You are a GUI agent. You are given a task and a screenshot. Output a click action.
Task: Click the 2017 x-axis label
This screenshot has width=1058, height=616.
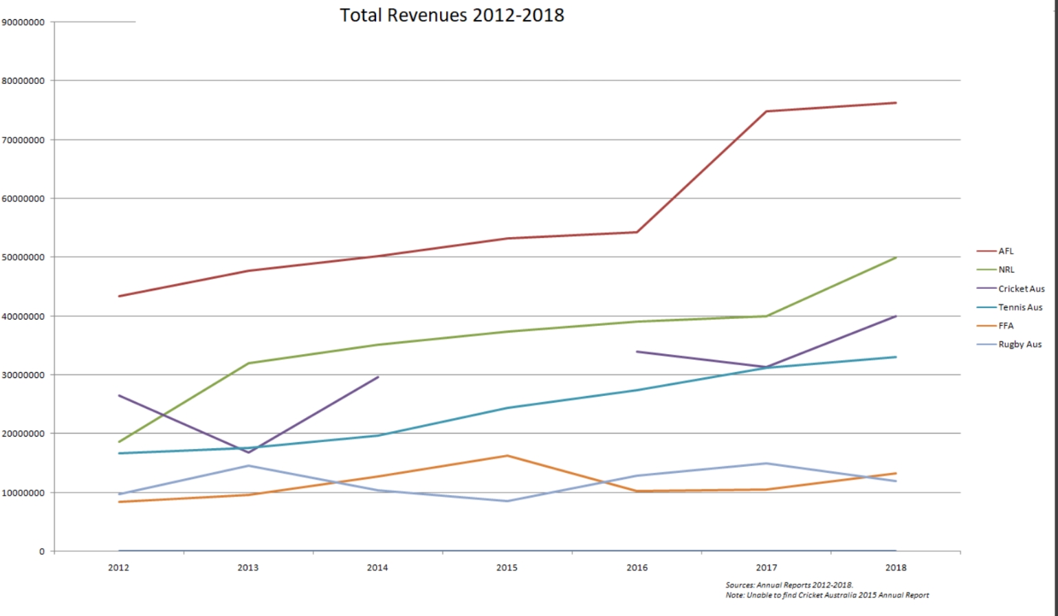[767, 568]
